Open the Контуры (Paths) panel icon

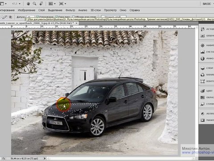pos(202,81)
